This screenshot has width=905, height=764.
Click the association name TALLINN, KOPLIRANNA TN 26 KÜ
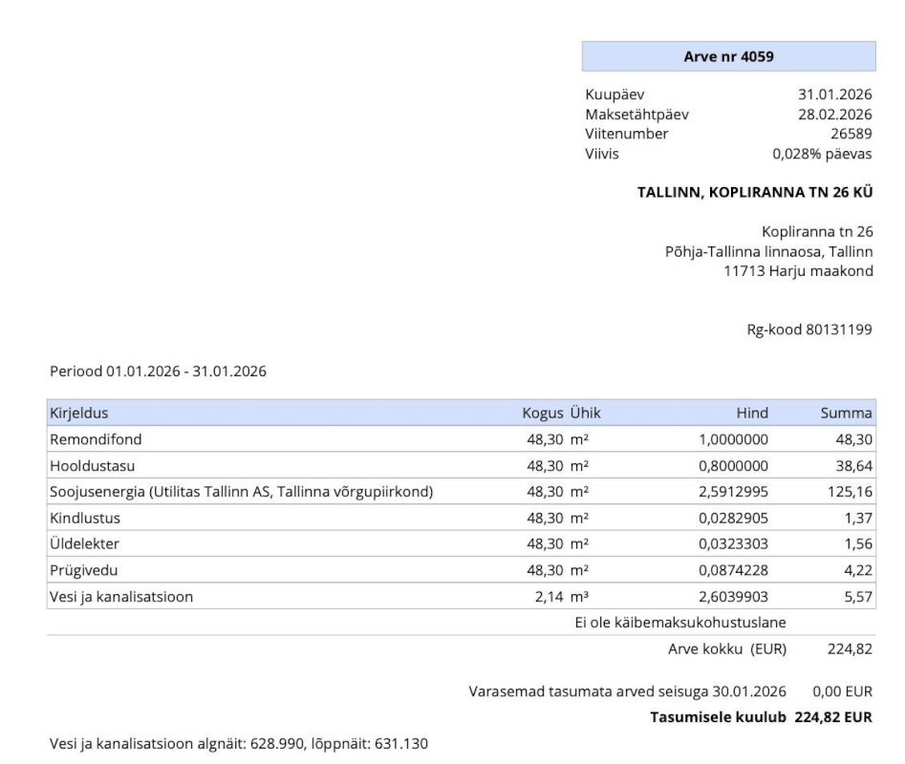(754, 191)
